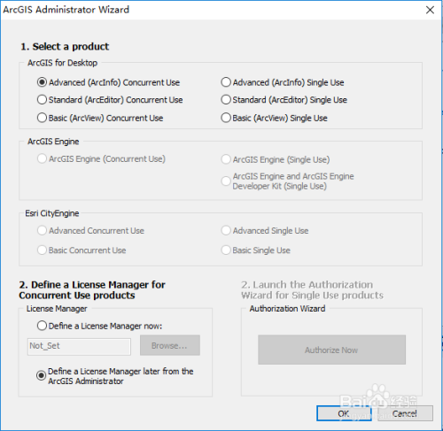
Task: Click the '1. Select a product' heading
Action: [x=65, y=47]
